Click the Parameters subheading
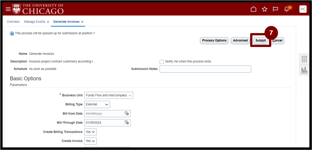Screen dimensions: 312x150 [x=18, y=85]
